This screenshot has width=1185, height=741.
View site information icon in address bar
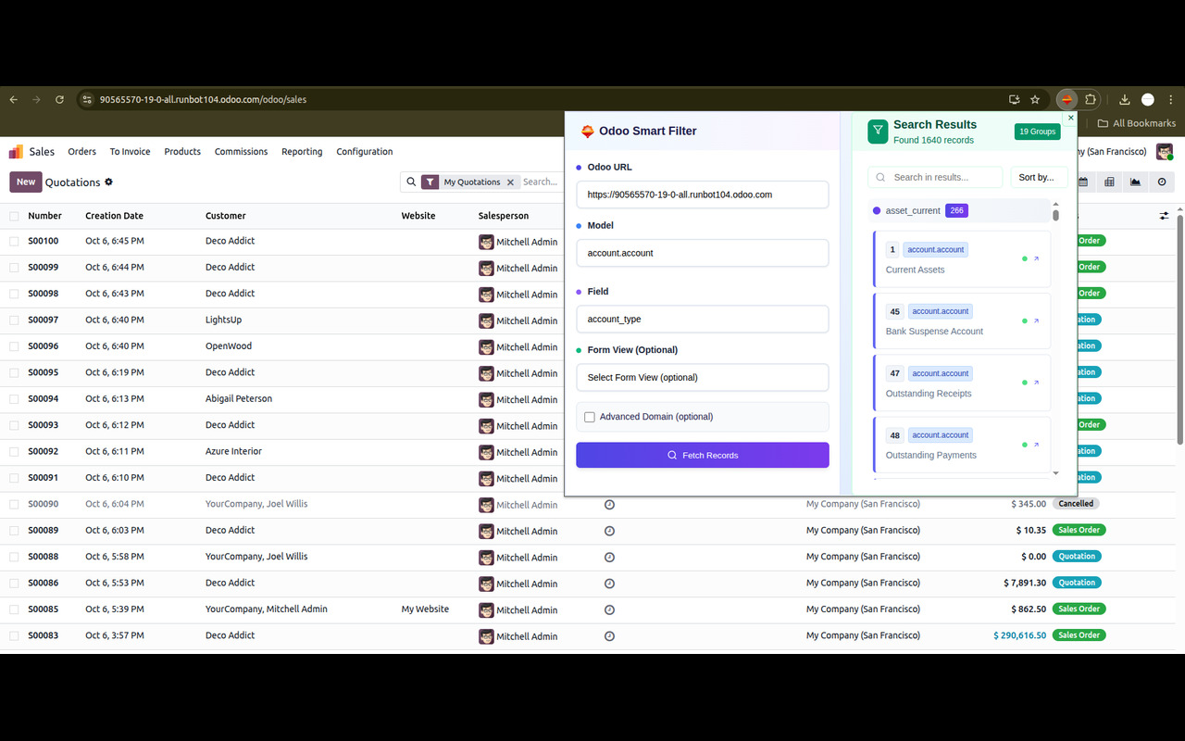point(86,99)
